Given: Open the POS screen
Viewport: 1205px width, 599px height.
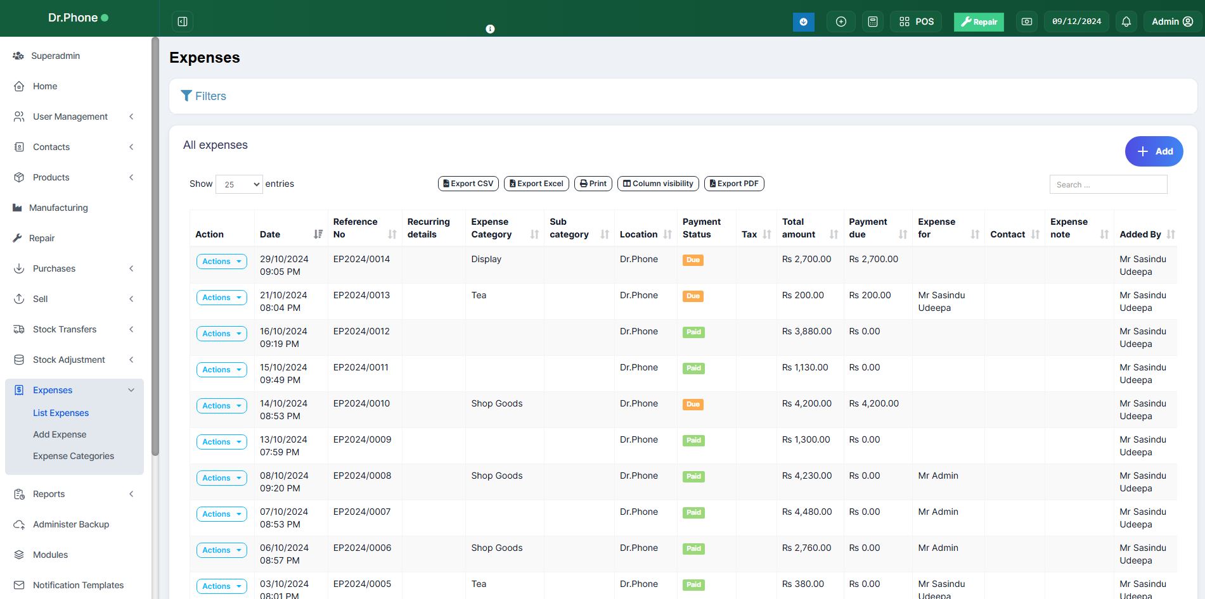Looking at the screenshot, I should (x=916, y=22).
